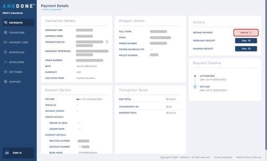267x161 pixels.
Task: Open the Website Terms of Service link
Action: click(248, 157)
